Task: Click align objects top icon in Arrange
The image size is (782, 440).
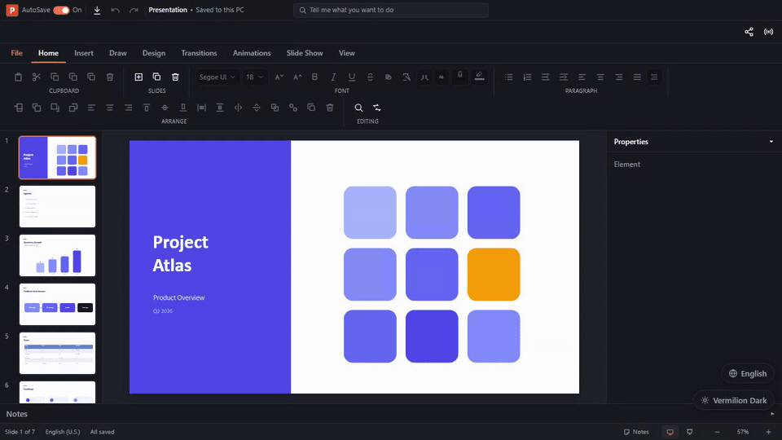Action: 147,108
